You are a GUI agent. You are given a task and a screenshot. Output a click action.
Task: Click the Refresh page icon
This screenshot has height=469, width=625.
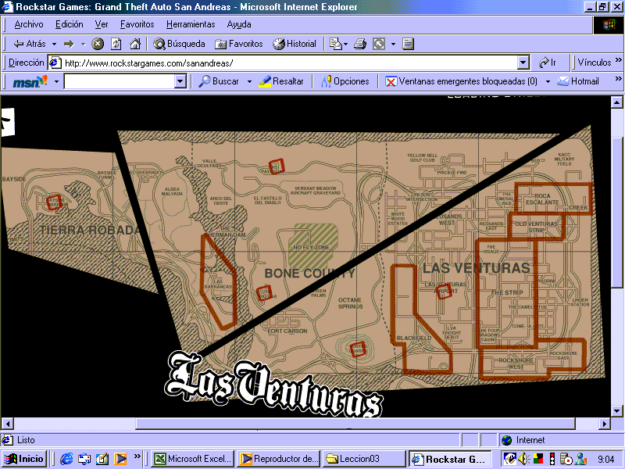(116, 44)
